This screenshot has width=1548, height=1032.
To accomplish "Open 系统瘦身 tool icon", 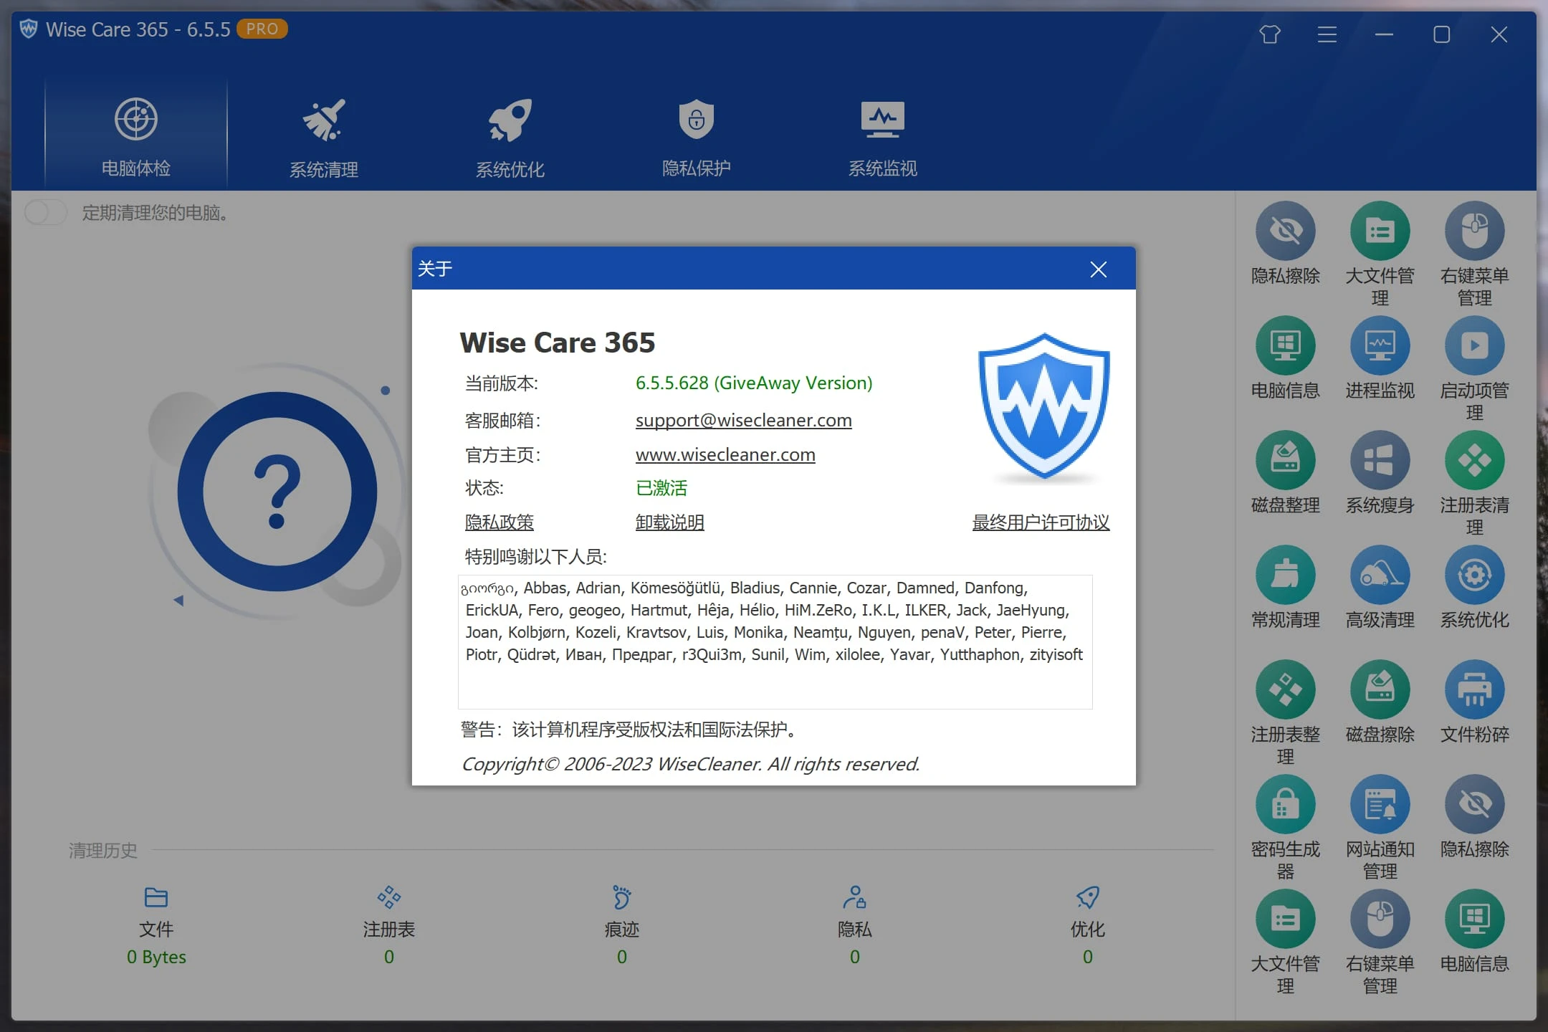I will tap(1380, 460).
